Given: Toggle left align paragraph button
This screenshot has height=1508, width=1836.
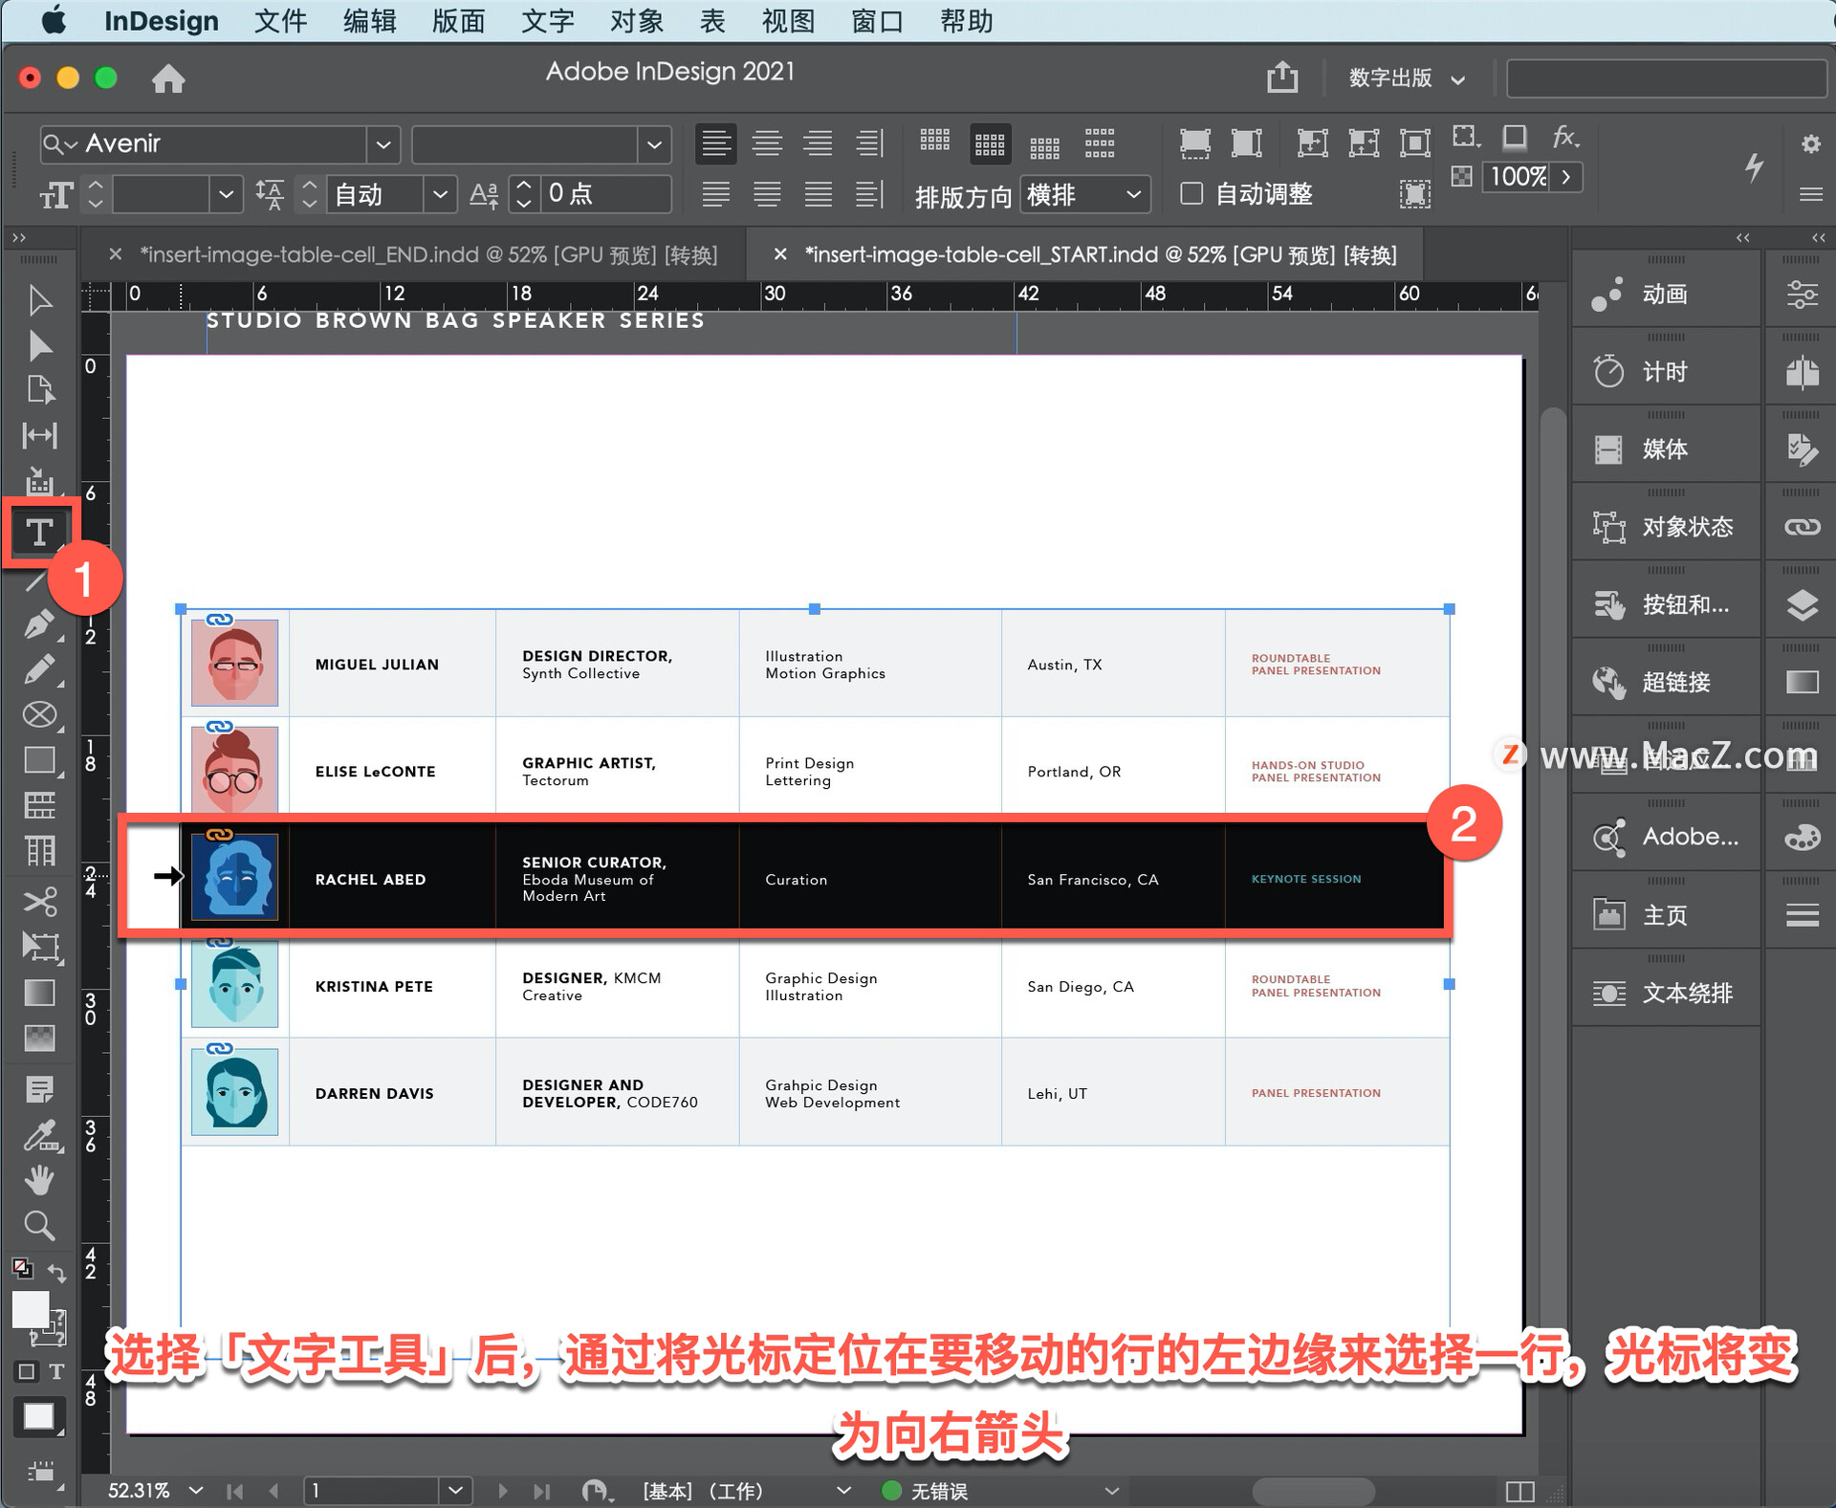Looking at the screenshot, I should point(715,143).
